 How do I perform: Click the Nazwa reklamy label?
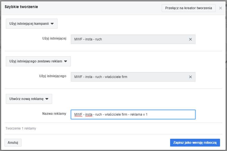point(54,114)
